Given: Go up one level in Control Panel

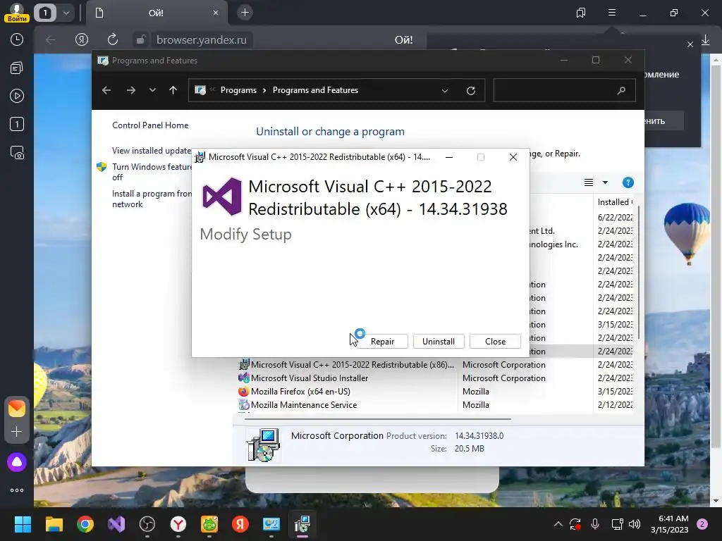Looking at the screenshot, I should (173, 90).
